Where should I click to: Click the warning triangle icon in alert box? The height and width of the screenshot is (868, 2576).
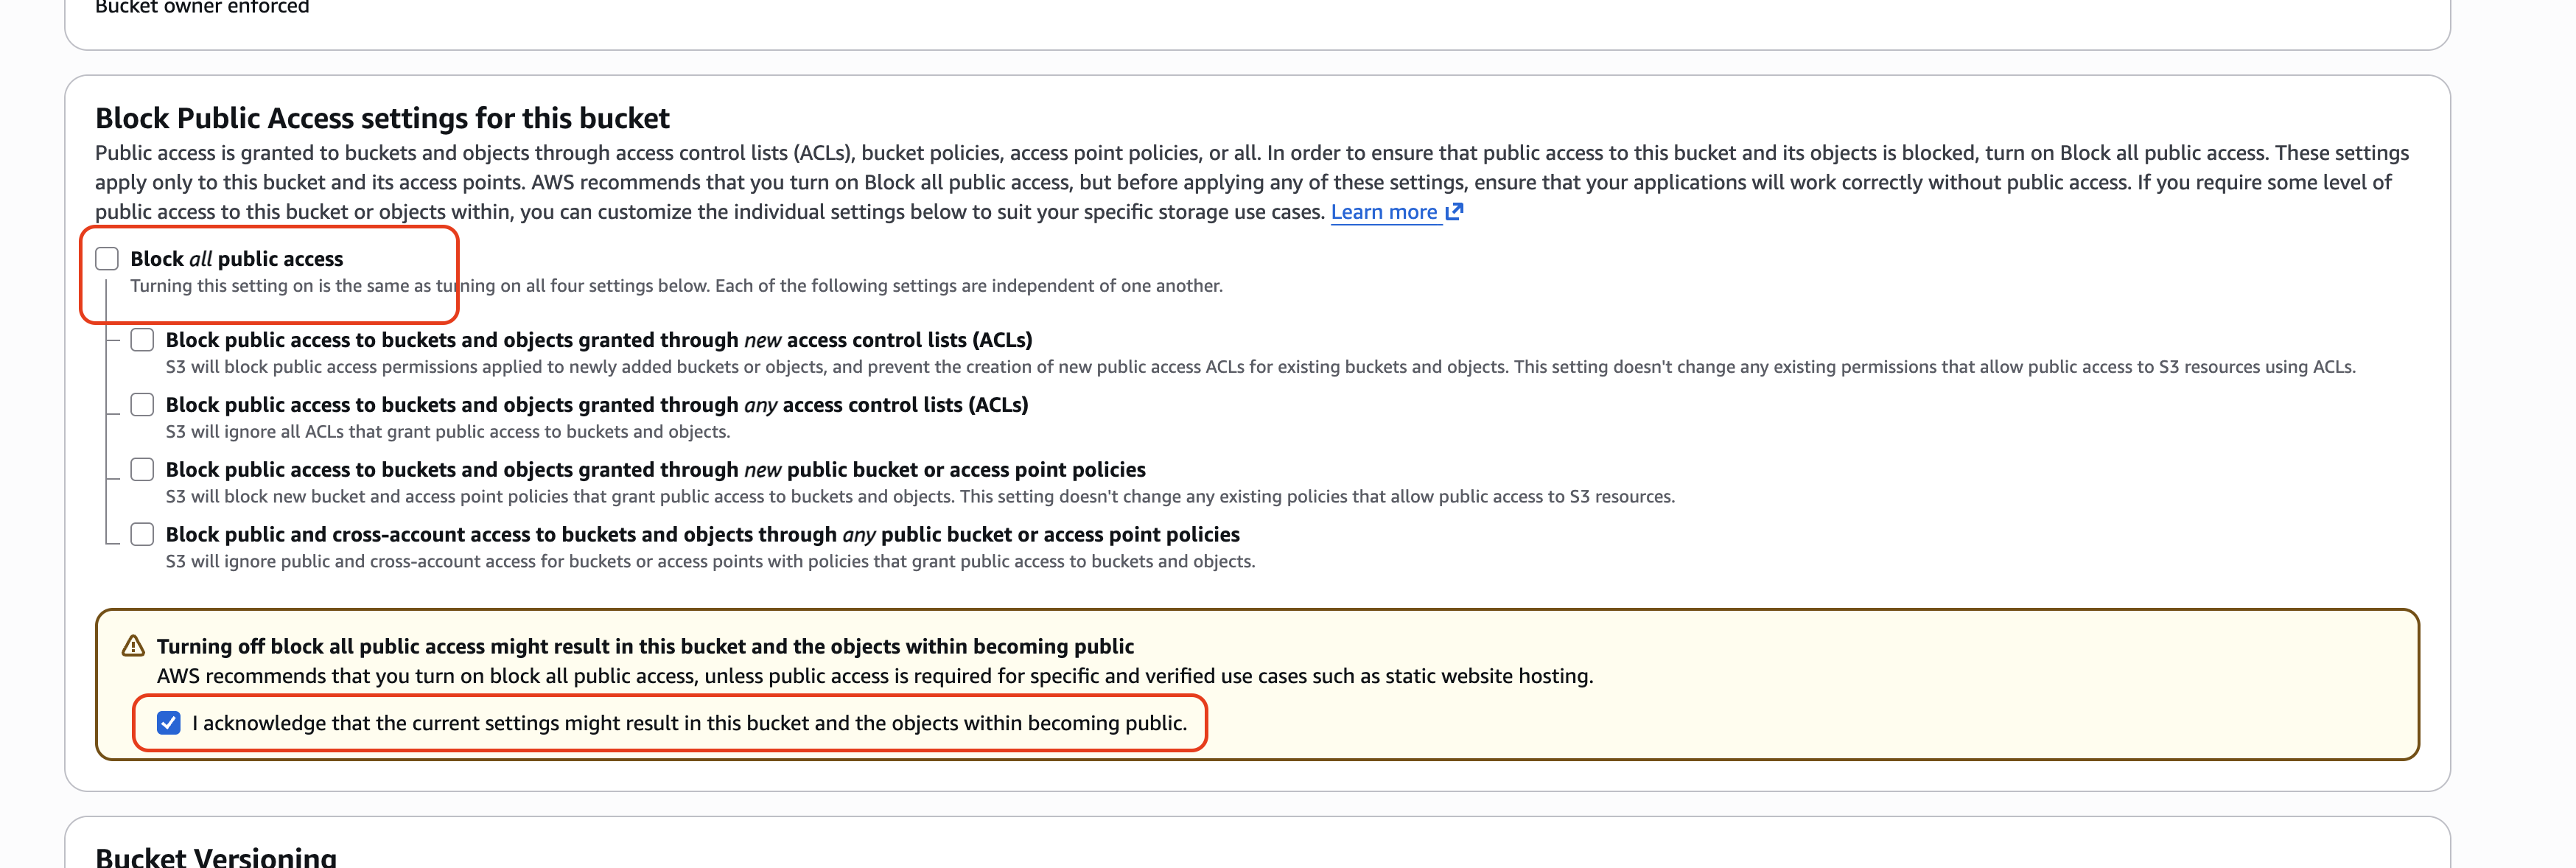tap(133, 646)
